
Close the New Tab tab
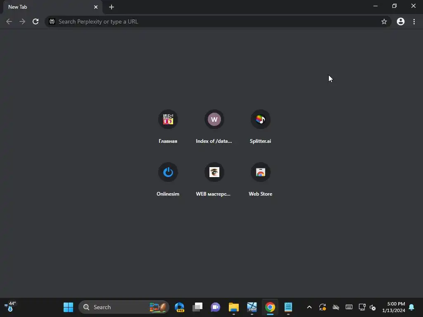pyautogui.click(x=96, y=7)
